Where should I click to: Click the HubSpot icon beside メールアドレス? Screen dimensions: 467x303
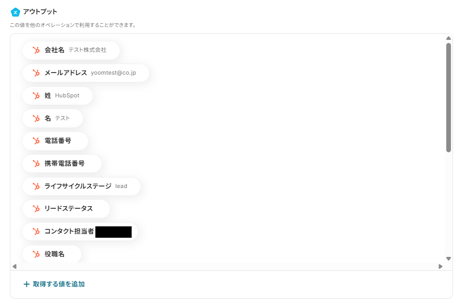(36, 73)
